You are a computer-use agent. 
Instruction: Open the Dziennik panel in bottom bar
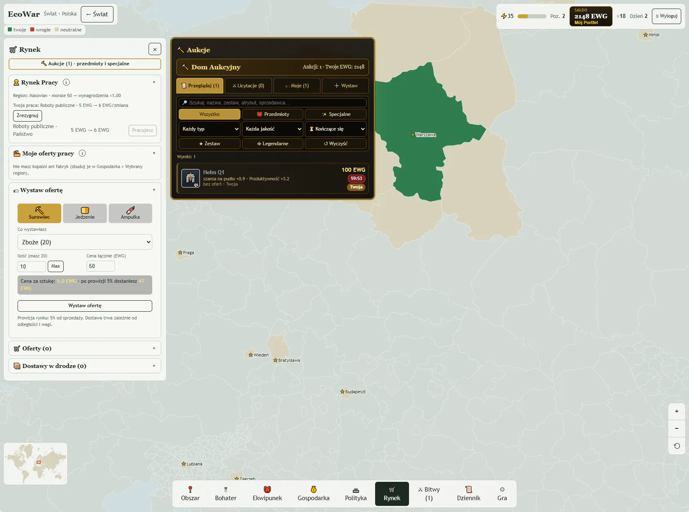pos(469,494)
